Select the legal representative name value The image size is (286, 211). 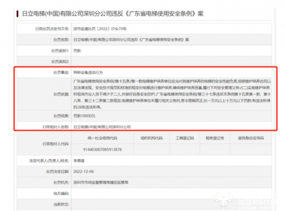point(79,161)
